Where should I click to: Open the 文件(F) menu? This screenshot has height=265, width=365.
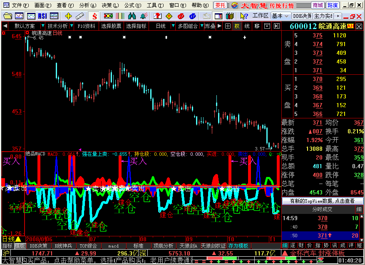pyautogui.click(x=20, y=5)
